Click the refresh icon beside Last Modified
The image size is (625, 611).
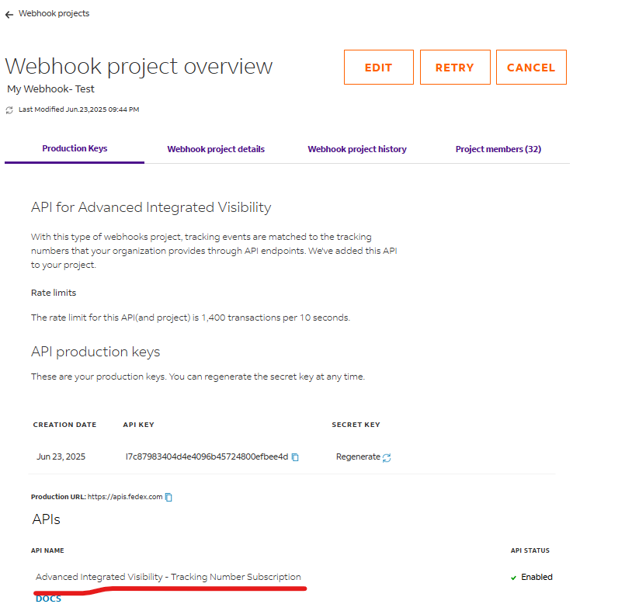[x=10, y=110]
